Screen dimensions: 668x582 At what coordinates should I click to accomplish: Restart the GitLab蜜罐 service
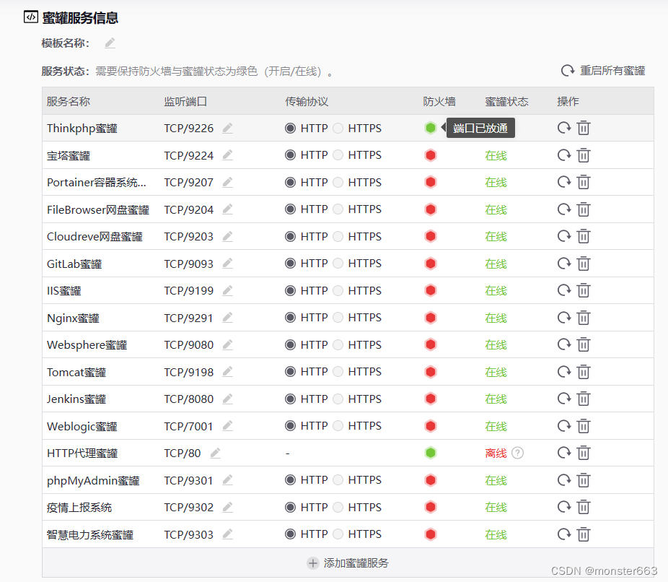[564, 264]
